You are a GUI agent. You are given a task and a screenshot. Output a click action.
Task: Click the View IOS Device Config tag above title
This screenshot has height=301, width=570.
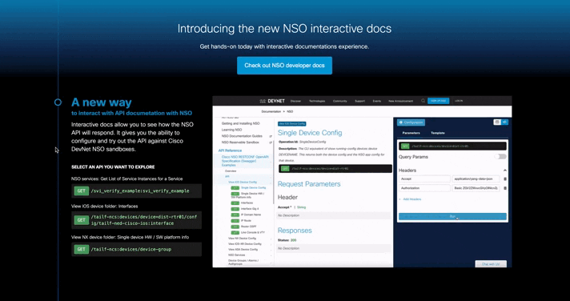pos(292,124)
